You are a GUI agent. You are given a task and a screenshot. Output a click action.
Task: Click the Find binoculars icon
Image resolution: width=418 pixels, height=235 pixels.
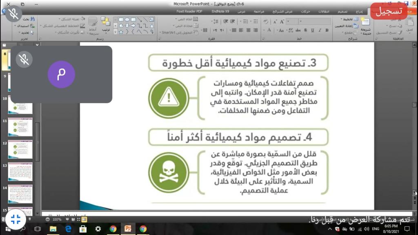(32, 19)
